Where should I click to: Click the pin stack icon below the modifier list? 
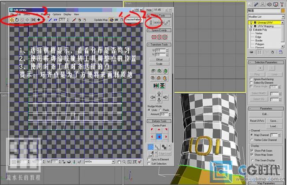point(251,52)
